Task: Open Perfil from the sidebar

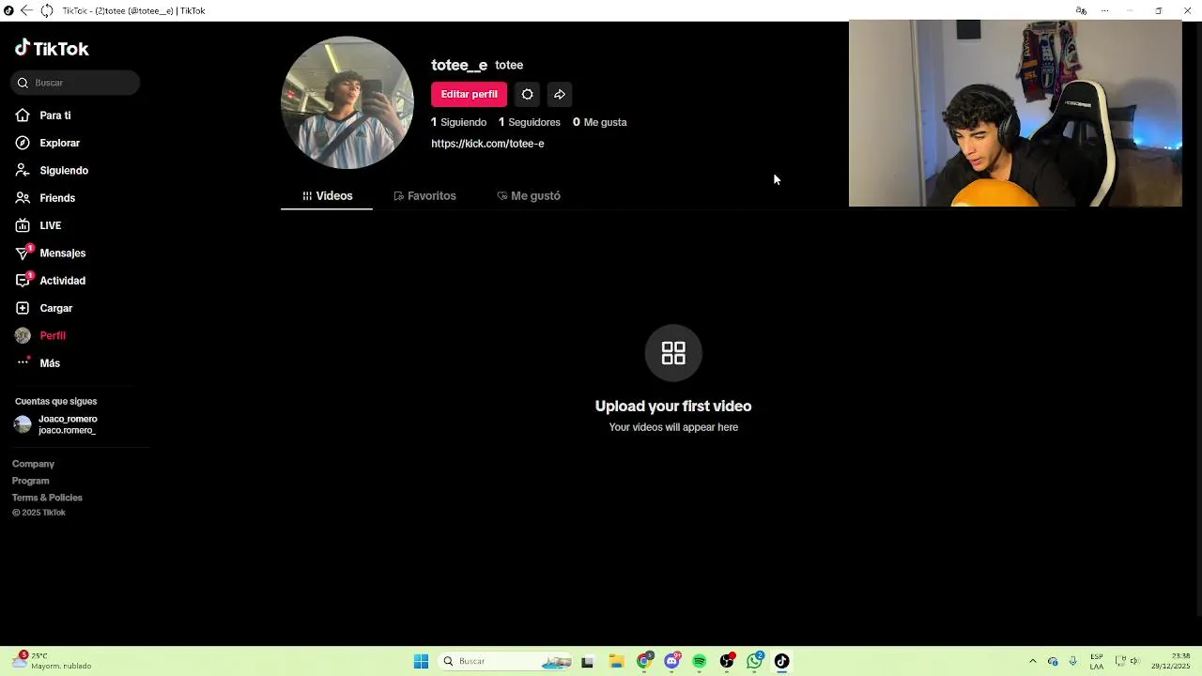Action: click(53, 336)
